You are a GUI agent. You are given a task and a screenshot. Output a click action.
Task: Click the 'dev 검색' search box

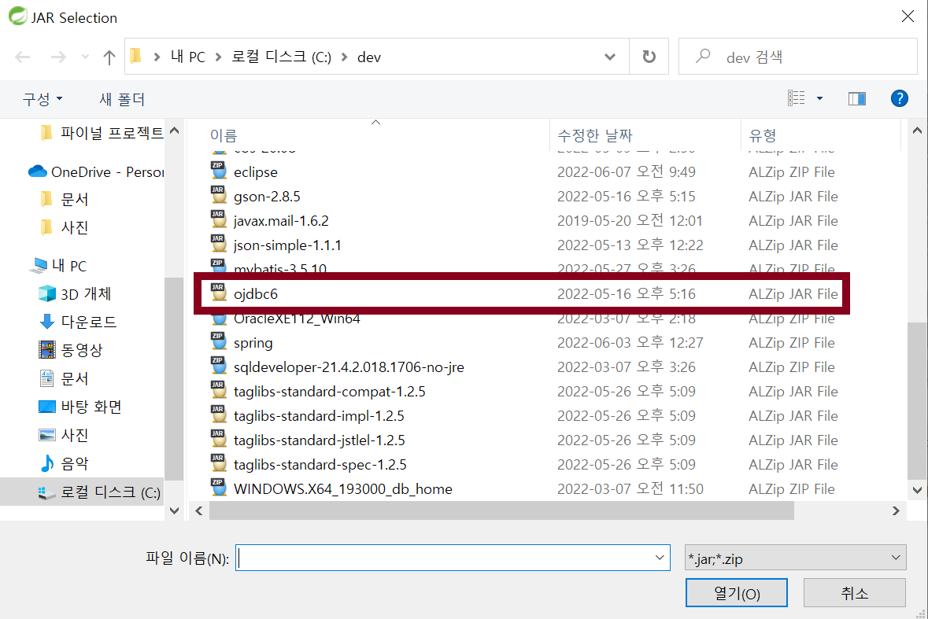[x=798, y=57]
